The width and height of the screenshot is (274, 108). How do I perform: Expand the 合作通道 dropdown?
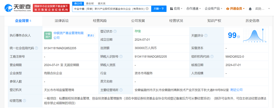coord(194,9)
